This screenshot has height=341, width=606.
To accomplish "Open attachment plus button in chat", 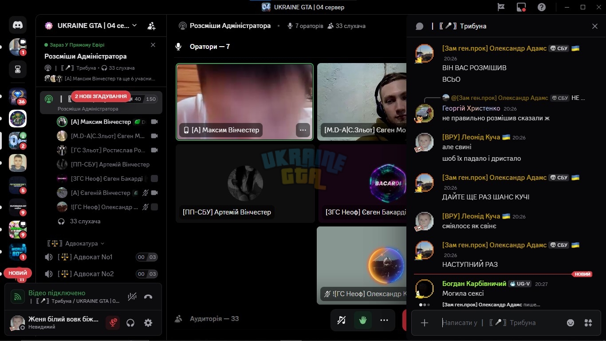I will (x=425, y=323).
